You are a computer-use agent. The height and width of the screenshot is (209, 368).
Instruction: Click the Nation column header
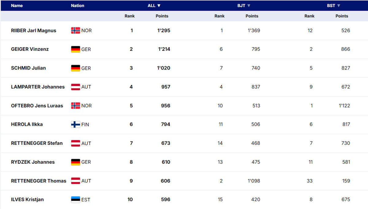point(78,6)
